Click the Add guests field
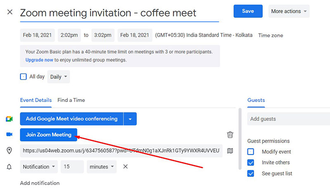 [288, 119]
